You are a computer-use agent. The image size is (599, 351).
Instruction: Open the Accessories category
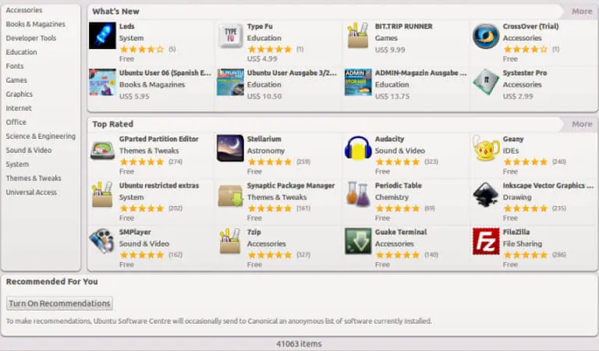(24, 10)
